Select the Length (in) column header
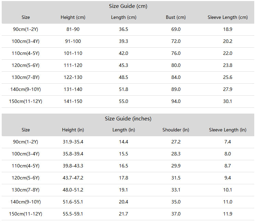 [124, 130]
